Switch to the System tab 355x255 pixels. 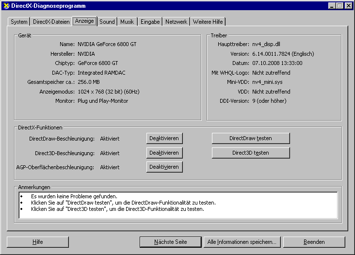tap(19, 22)
